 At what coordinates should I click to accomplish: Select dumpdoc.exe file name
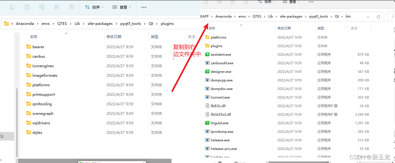click(222, 89)
